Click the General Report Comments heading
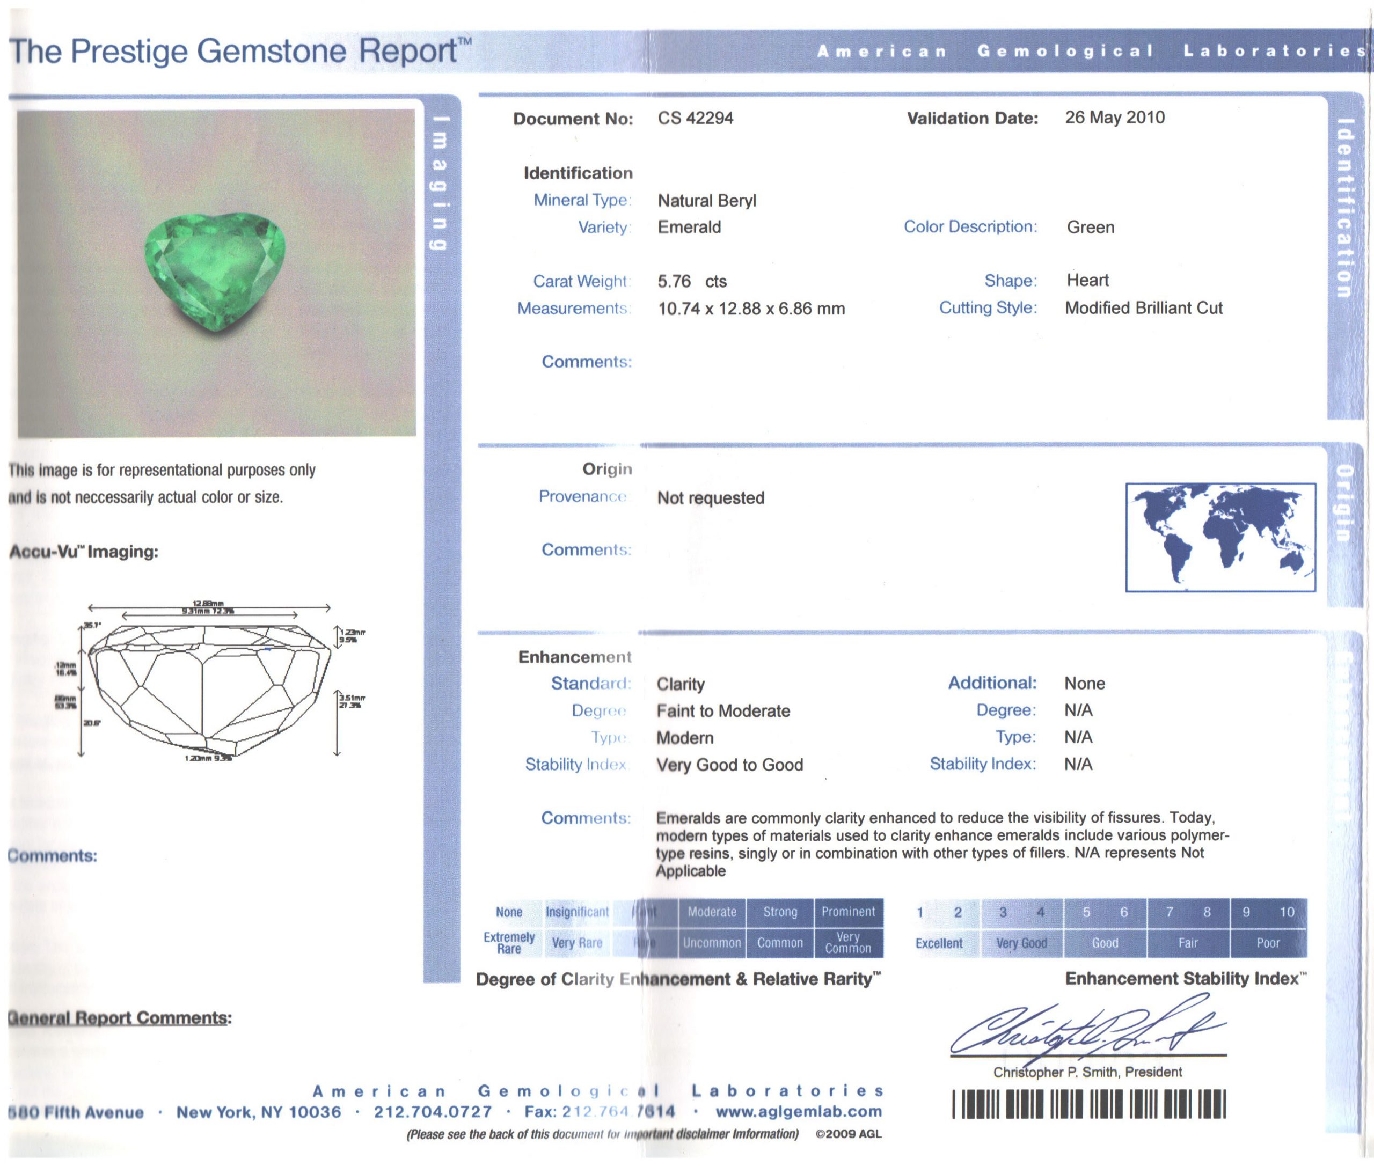This screenshot has height=1166, width=1374. coord(120,1018)
